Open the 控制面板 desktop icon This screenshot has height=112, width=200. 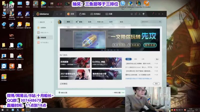pos(20,4)
